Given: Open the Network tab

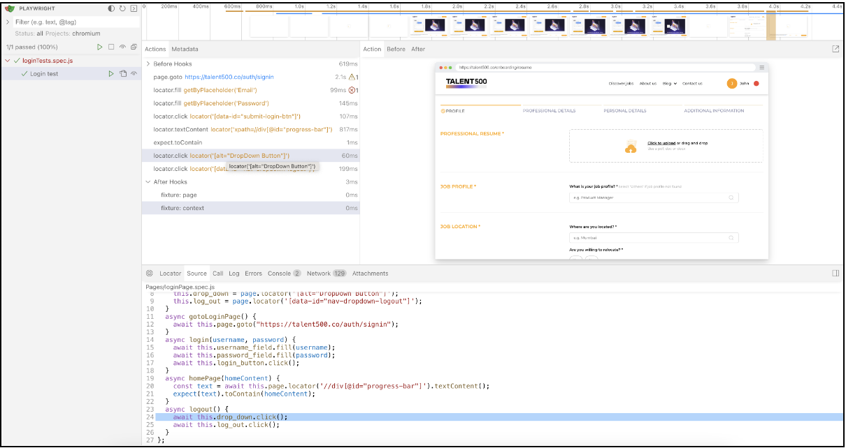Looking at the screenshot, I should click(318, 274).
